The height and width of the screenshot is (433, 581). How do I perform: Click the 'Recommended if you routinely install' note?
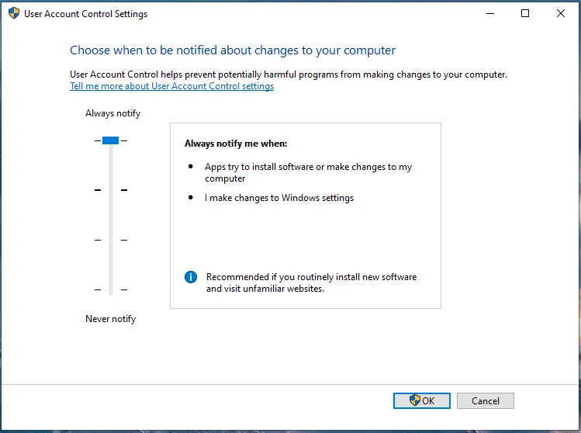(311, 282)
